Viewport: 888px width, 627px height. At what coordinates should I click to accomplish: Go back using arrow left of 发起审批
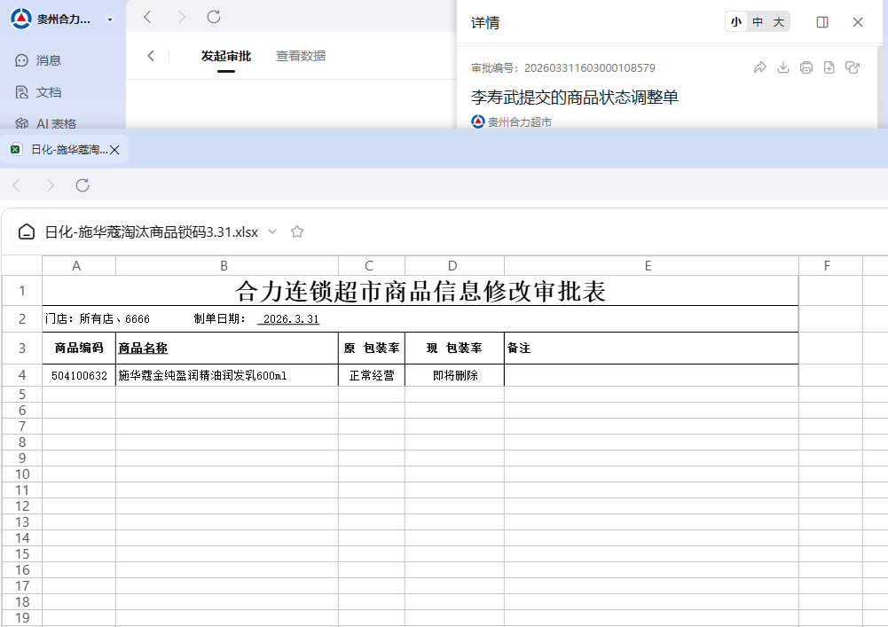151,56
